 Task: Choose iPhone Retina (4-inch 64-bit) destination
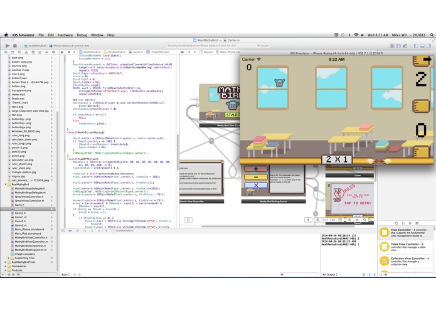point(69,46)
